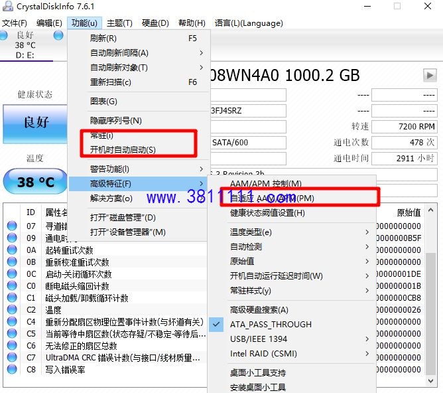The height and width of the screenshot is (393, 443).
Task: Click the CrystalDiskInfo title bar icon
Action: tap(7, 6)
